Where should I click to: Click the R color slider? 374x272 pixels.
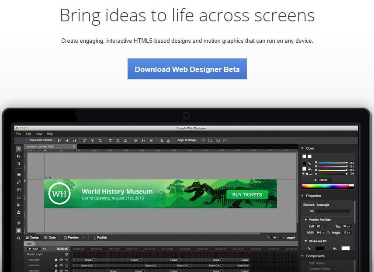pyautogui.click(x=333, y=163)
